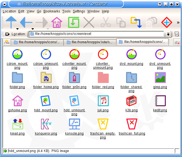This screenshot has height=157, width=182.
Task: Click the red diamond plus toolbar icon
Action: click(x=167, y=22)
